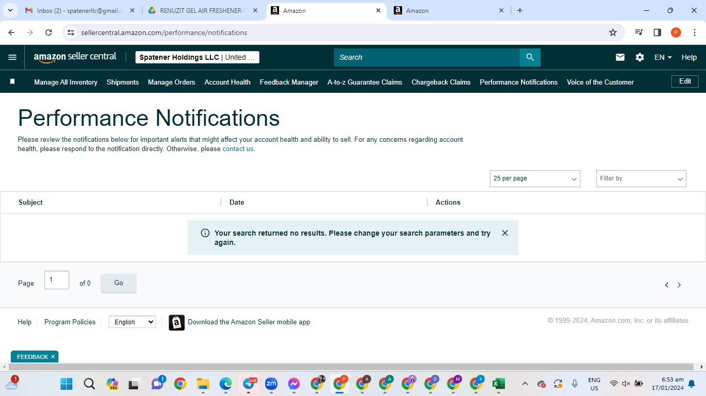Open the Seller Central hamburger menu

click(x=12, y=57)
